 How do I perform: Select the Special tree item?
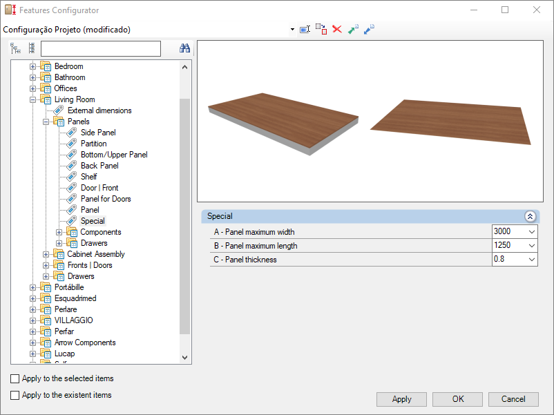[x=93, y=221]
